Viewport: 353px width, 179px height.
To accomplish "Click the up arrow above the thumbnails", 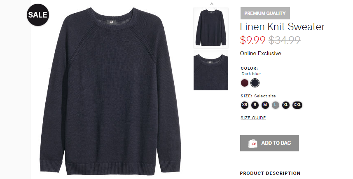I will (211, 4).
